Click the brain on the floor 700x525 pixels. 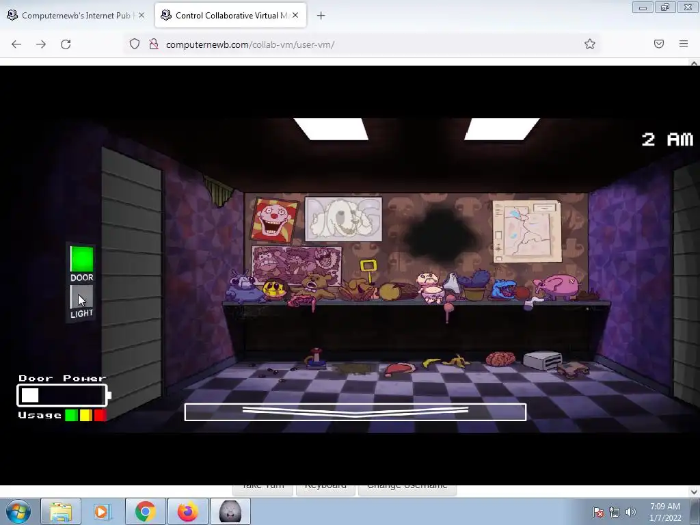500,358
